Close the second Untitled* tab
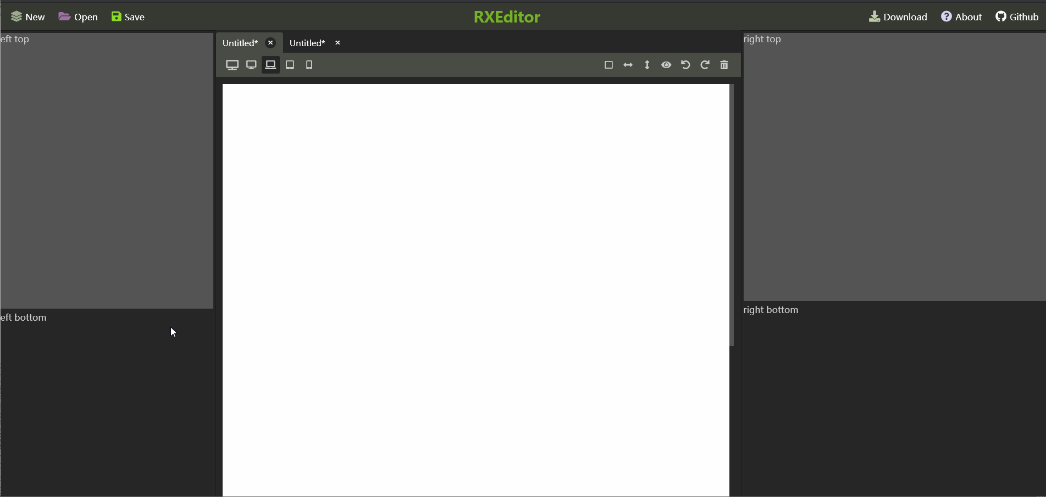Image resolution: width=1046 pixels, height=497 pixels. point(337,43)
